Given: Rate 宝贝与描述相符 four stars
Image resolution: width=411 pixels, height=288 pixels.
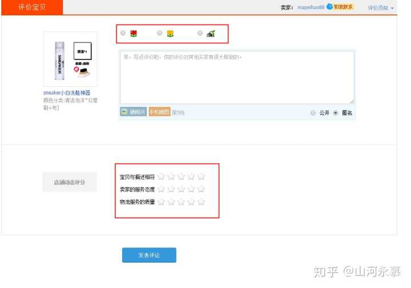Looking at the screenshot, I should (x=191, y=177).
